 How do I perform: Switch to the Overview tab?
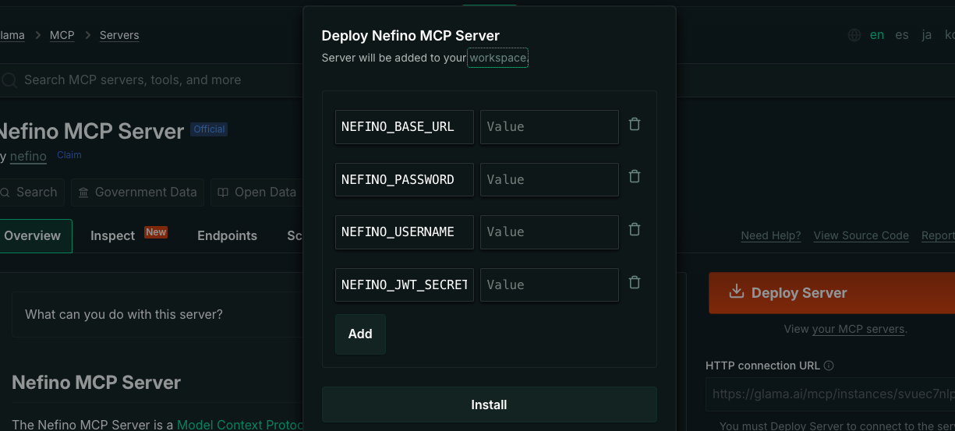coord(33,235)
